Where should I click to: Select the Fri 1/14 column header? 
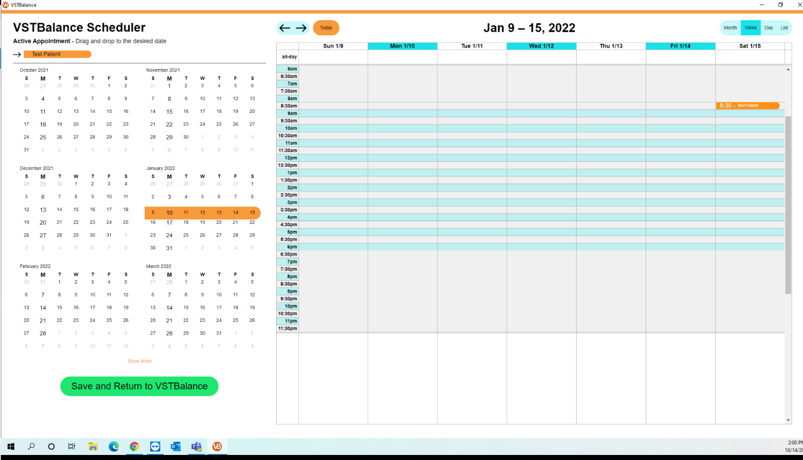tap(681, 46)
